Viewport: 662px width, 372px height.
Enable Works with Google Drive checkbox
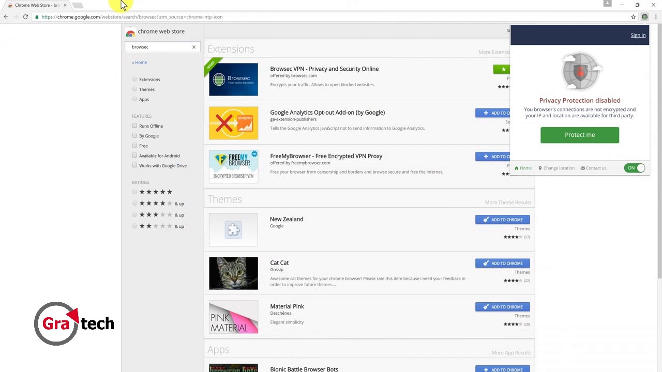[x=134, y=165]
